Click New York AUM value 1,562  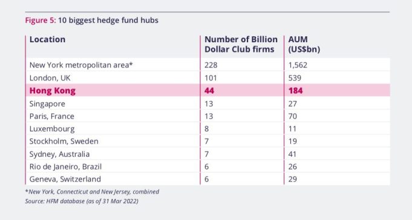pos(298,65)
